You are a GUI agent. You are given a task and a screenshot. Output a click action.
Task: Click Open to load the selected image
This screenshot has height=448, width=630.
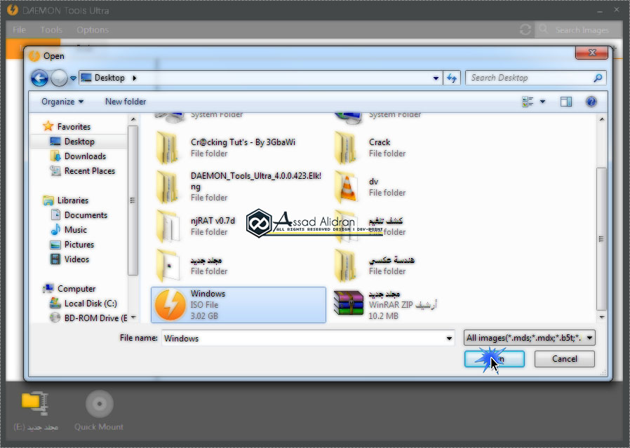(495, 359)
